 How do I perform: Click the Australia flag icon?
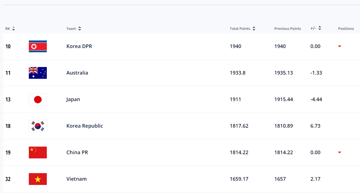[38, 73]
